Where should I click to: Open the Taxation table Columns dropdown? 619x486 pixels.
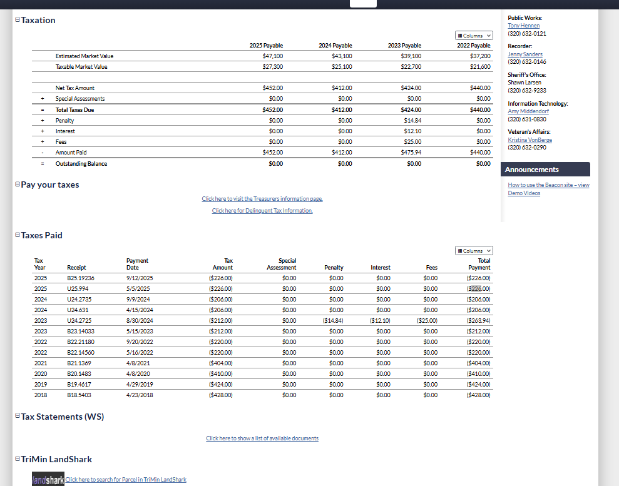(x=474, y=36)
